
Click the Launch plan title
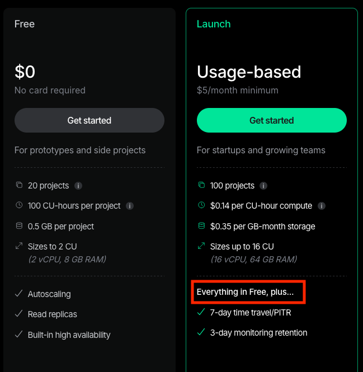click(214, 24)
